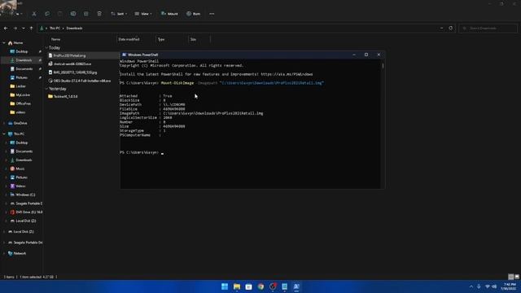Click Downloads in address breadcrumb
The width and height of the screenshot is (521, 293).
tap(74, 28)
